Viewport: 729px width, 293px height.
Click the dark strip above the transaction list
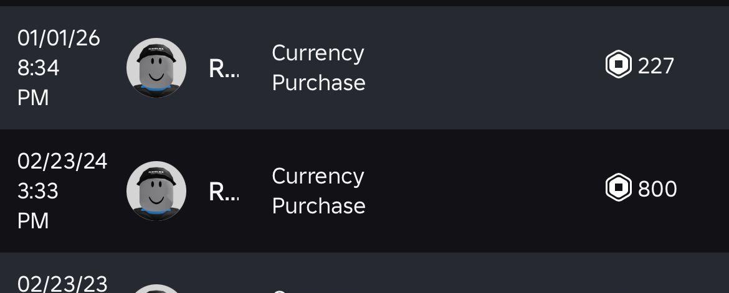click(364, 3)
